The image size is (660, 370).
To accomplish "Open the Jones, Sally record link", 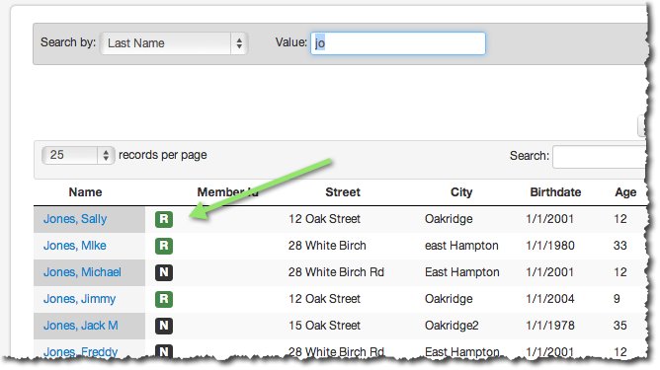I will (x=75, y=219).
